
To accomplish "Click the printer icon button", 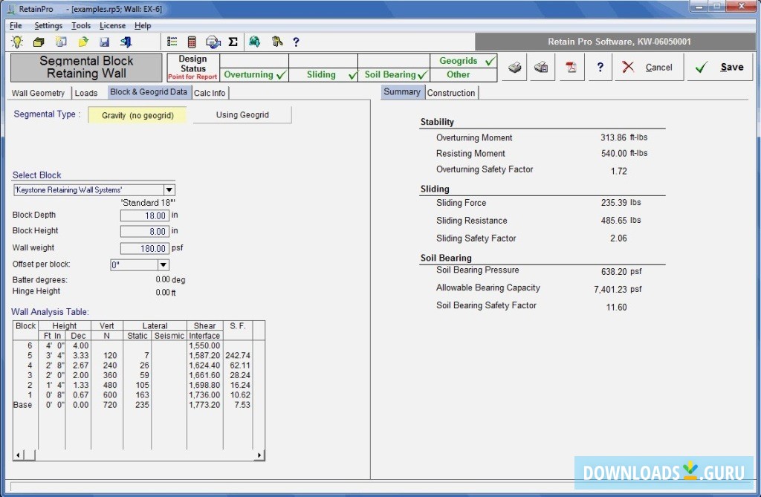I will pos(514,67).
